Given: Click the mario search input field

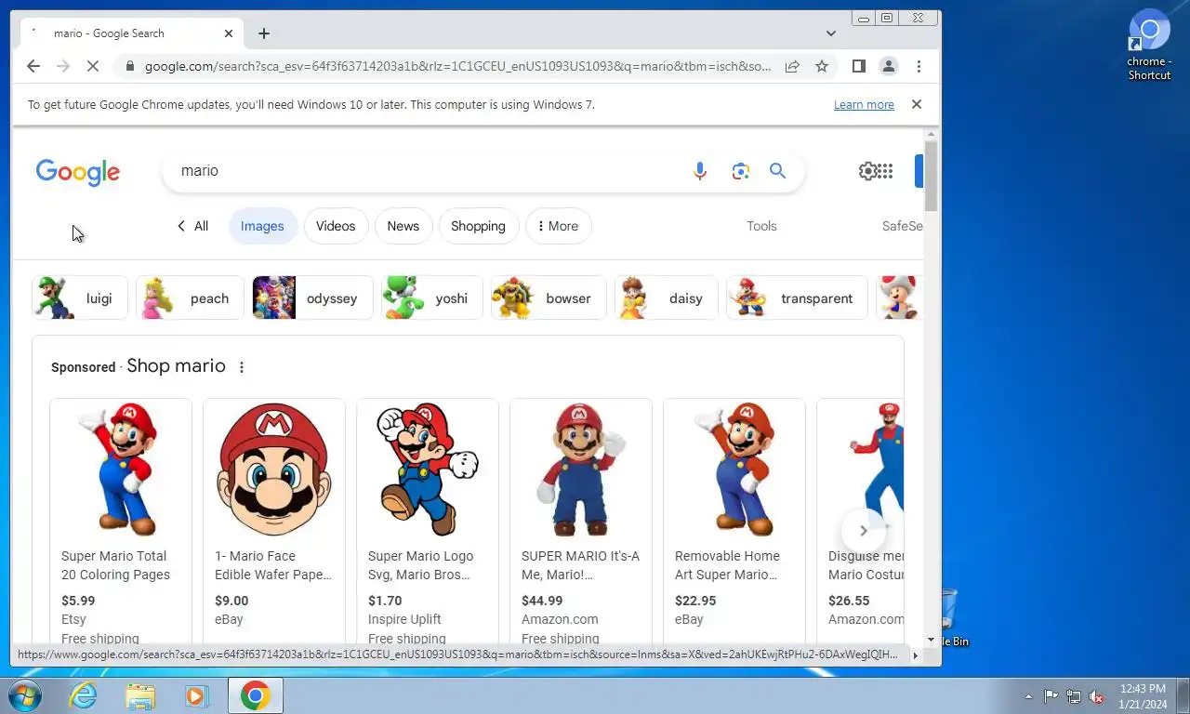Looking at the screenshot, I should pyautogui.click(x=428, y=171).
